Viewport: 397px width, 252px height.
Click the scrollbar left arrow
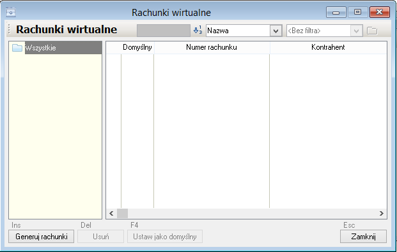(111, 213)
